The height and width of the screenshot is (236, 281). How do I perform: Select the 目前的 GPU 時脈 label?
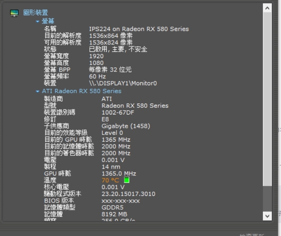pos(68,140)
